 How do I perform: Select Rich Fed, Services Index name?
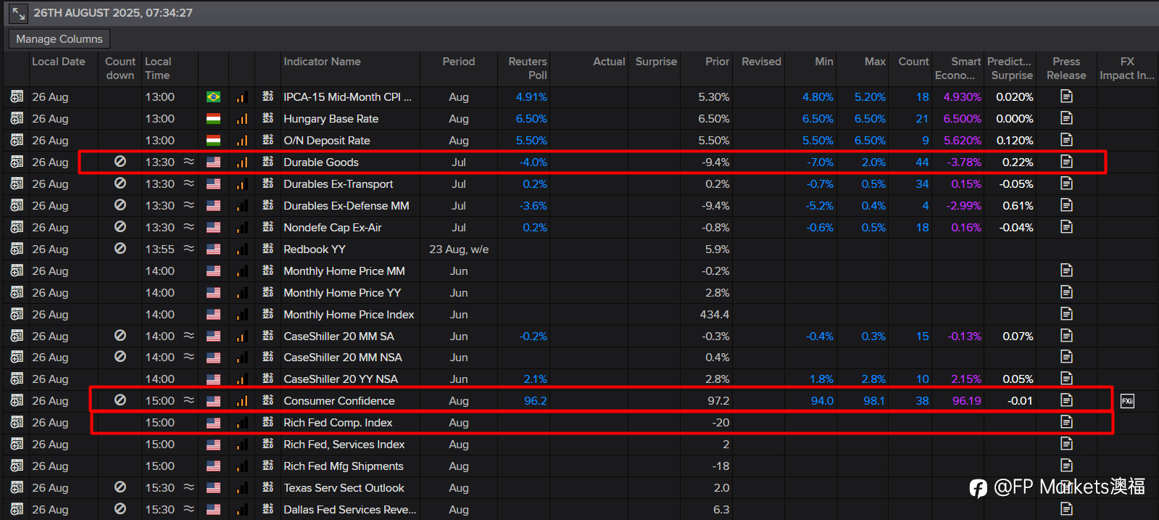click(x=344, y=445)
